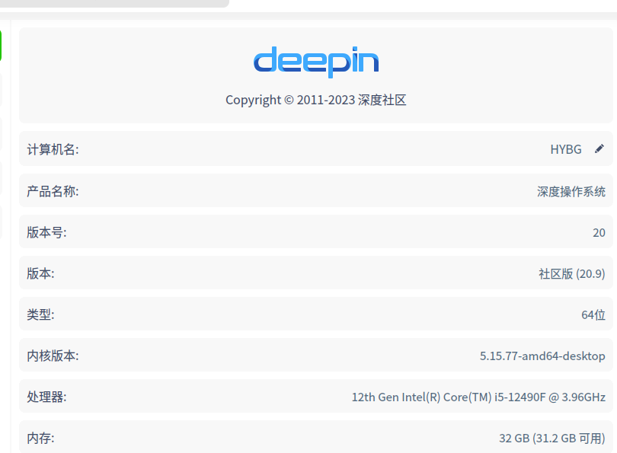The width and height of the screenshot is (617, 453).
Task: Click the deepin logo
Action: [x=316, y=62]
